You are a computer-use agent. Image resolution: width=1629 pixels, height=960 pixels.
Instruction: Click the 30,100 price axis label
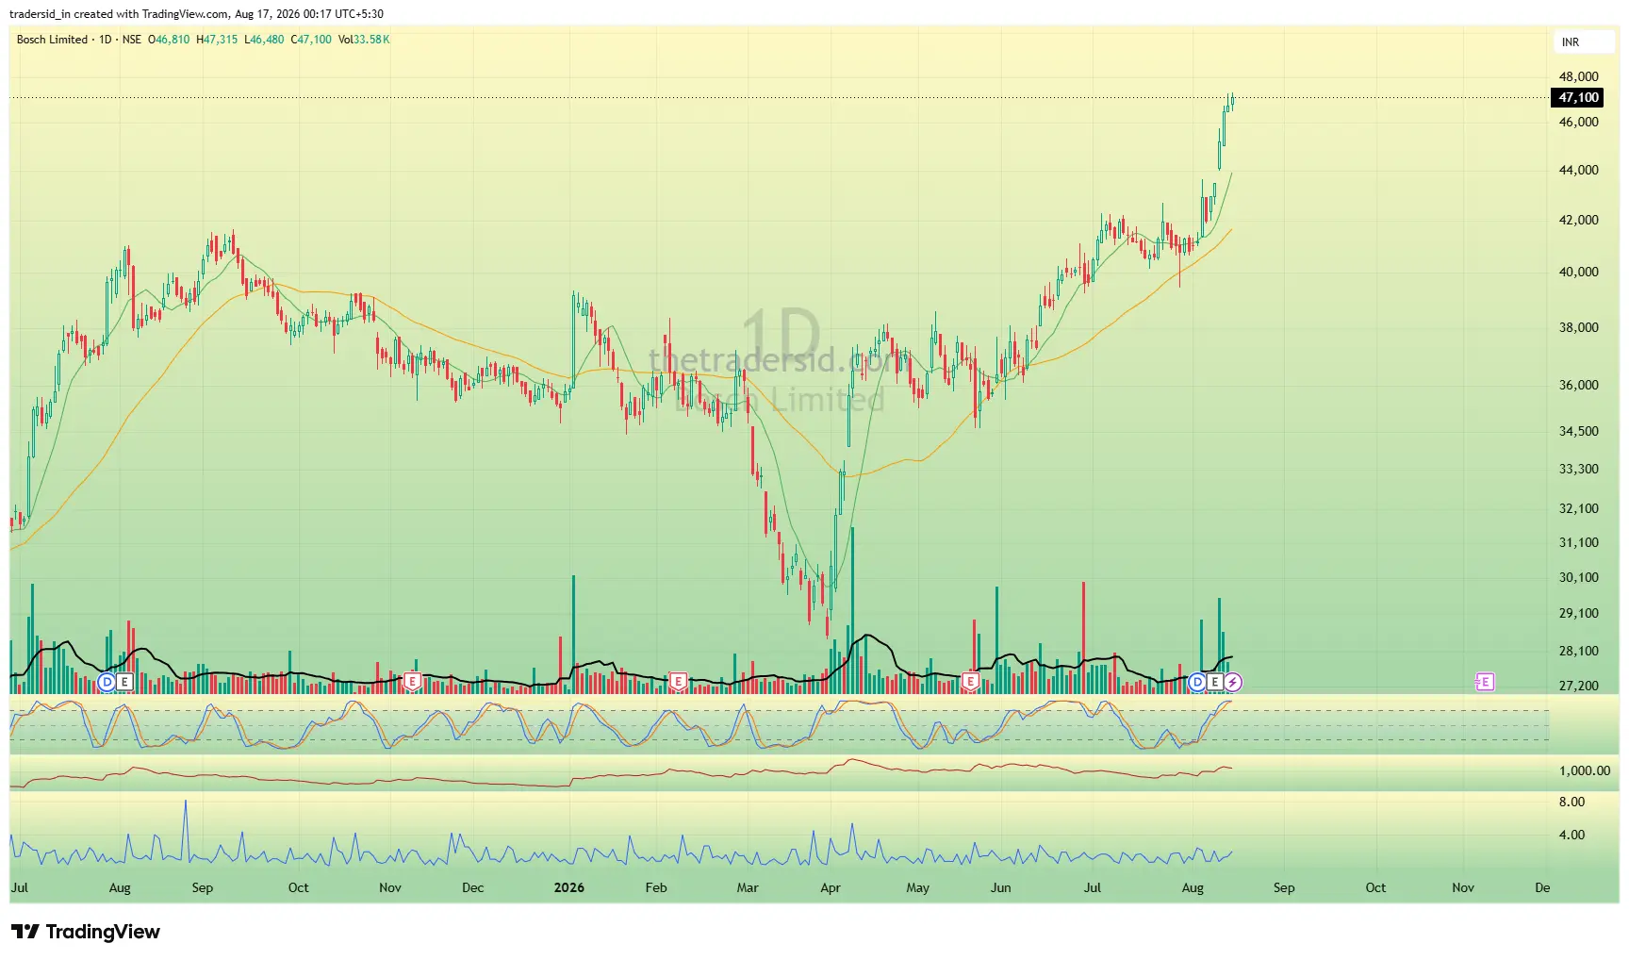click(1579, 577)
